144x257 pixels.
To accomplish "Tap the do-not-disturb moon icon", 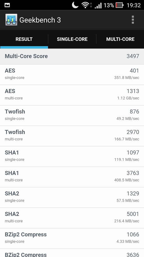I will (x=75, y=5).
